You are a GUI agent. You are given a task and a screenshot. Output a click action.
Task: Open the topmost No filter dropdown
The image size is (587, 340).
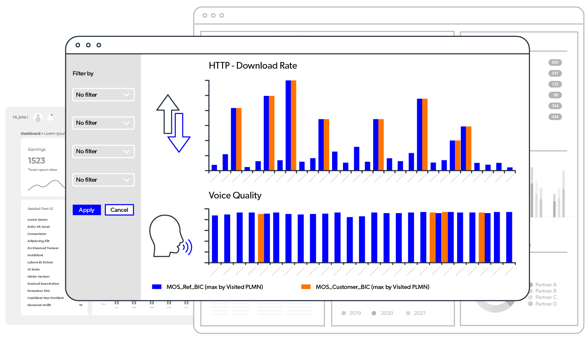click(103, 95)
